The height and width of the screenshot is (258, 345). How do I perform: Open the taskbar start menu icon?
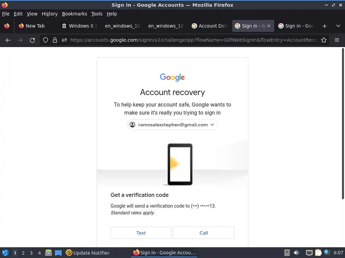pos(5,253)
